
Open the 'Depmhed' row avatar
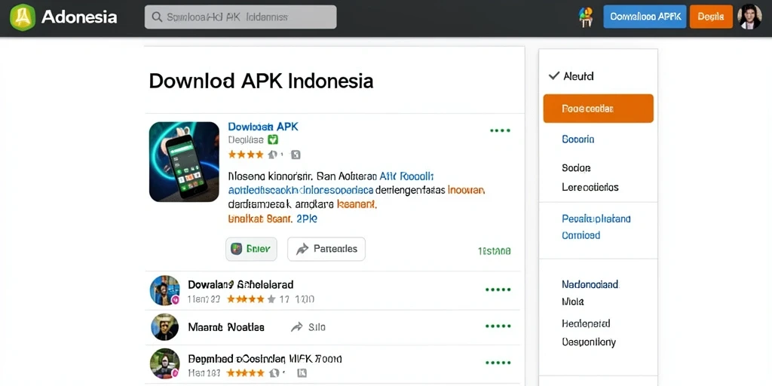[x=164, y=363]
